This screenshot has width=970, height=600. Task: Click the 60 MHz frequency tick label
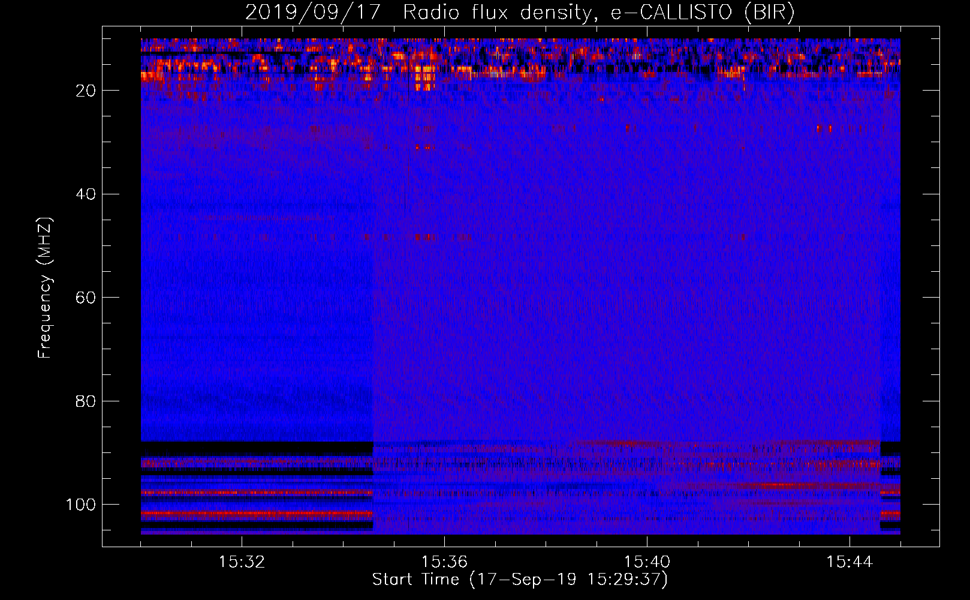click(87, 298)
